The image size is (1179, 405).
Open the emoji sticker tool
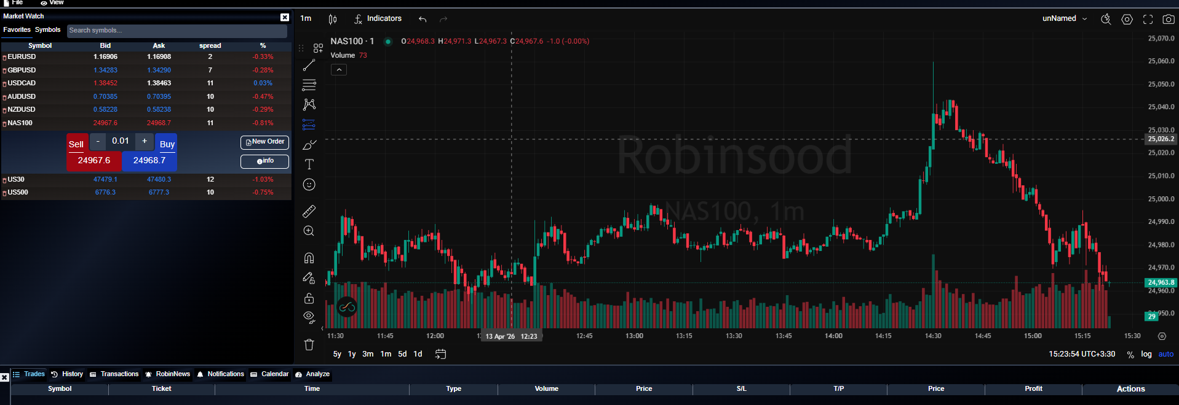[x=309, y=185]
